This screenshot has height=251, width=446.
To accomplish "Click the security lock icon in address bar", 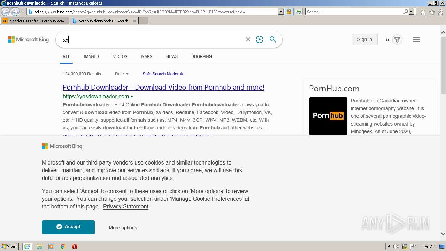I will pyautogui.click(x=289, y=12).
